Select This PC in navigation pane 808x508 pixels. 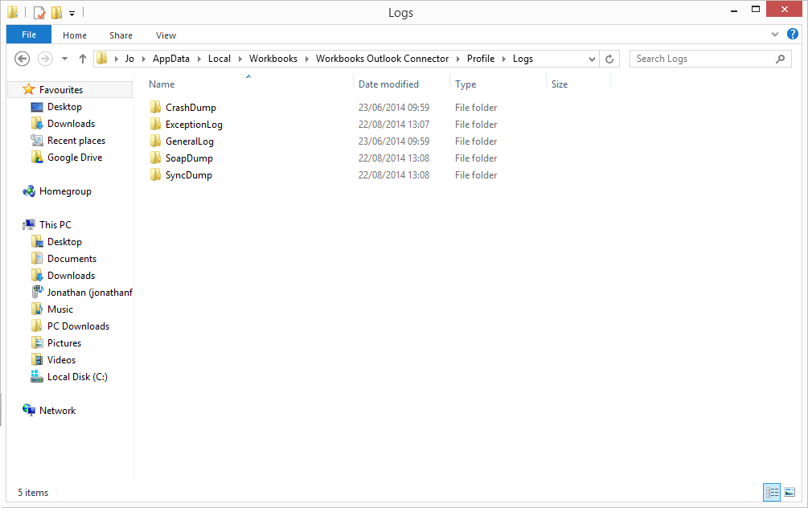[x=55, y=224]
